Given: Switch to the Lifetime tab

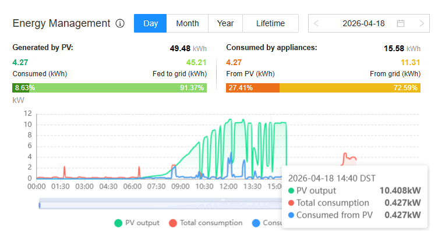Looking at the screenshot, I should tap(270, 23).
